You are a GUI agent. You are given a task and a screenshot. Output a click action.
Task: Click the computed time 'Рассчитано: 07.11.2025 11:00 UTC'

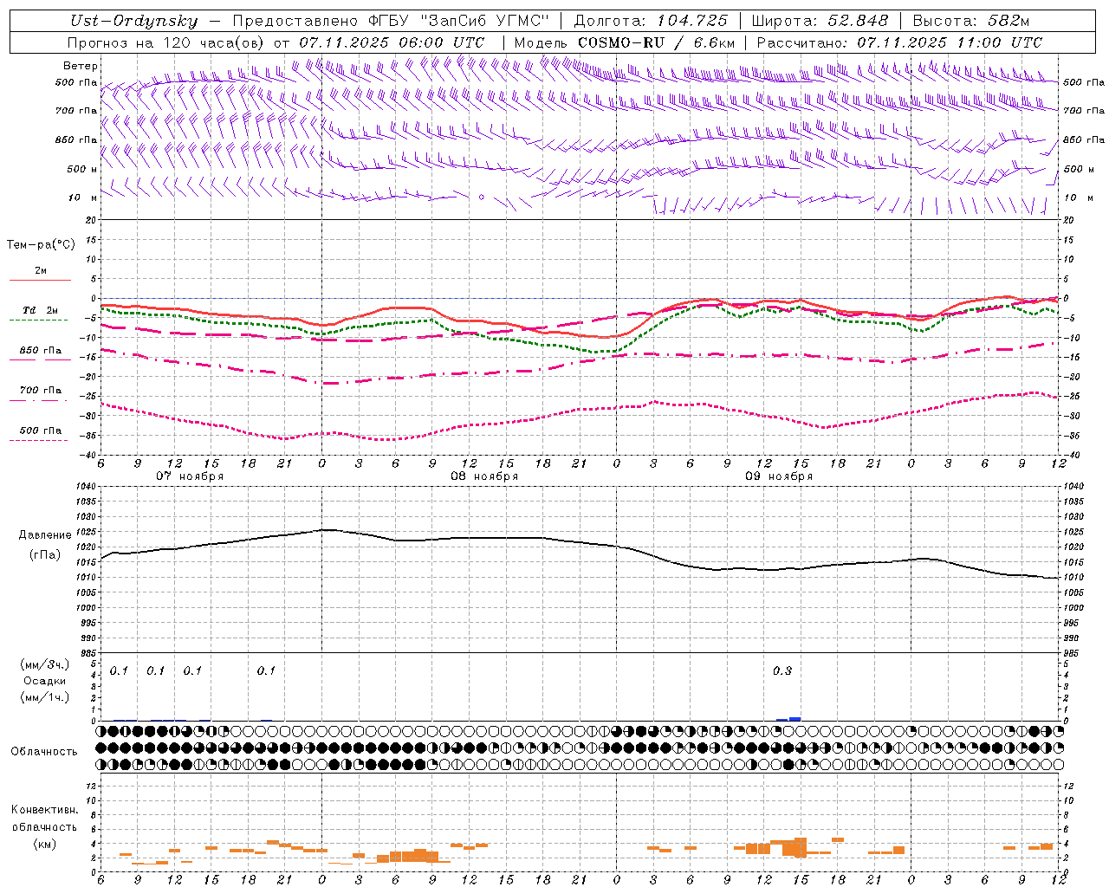(x=899, y=42)
